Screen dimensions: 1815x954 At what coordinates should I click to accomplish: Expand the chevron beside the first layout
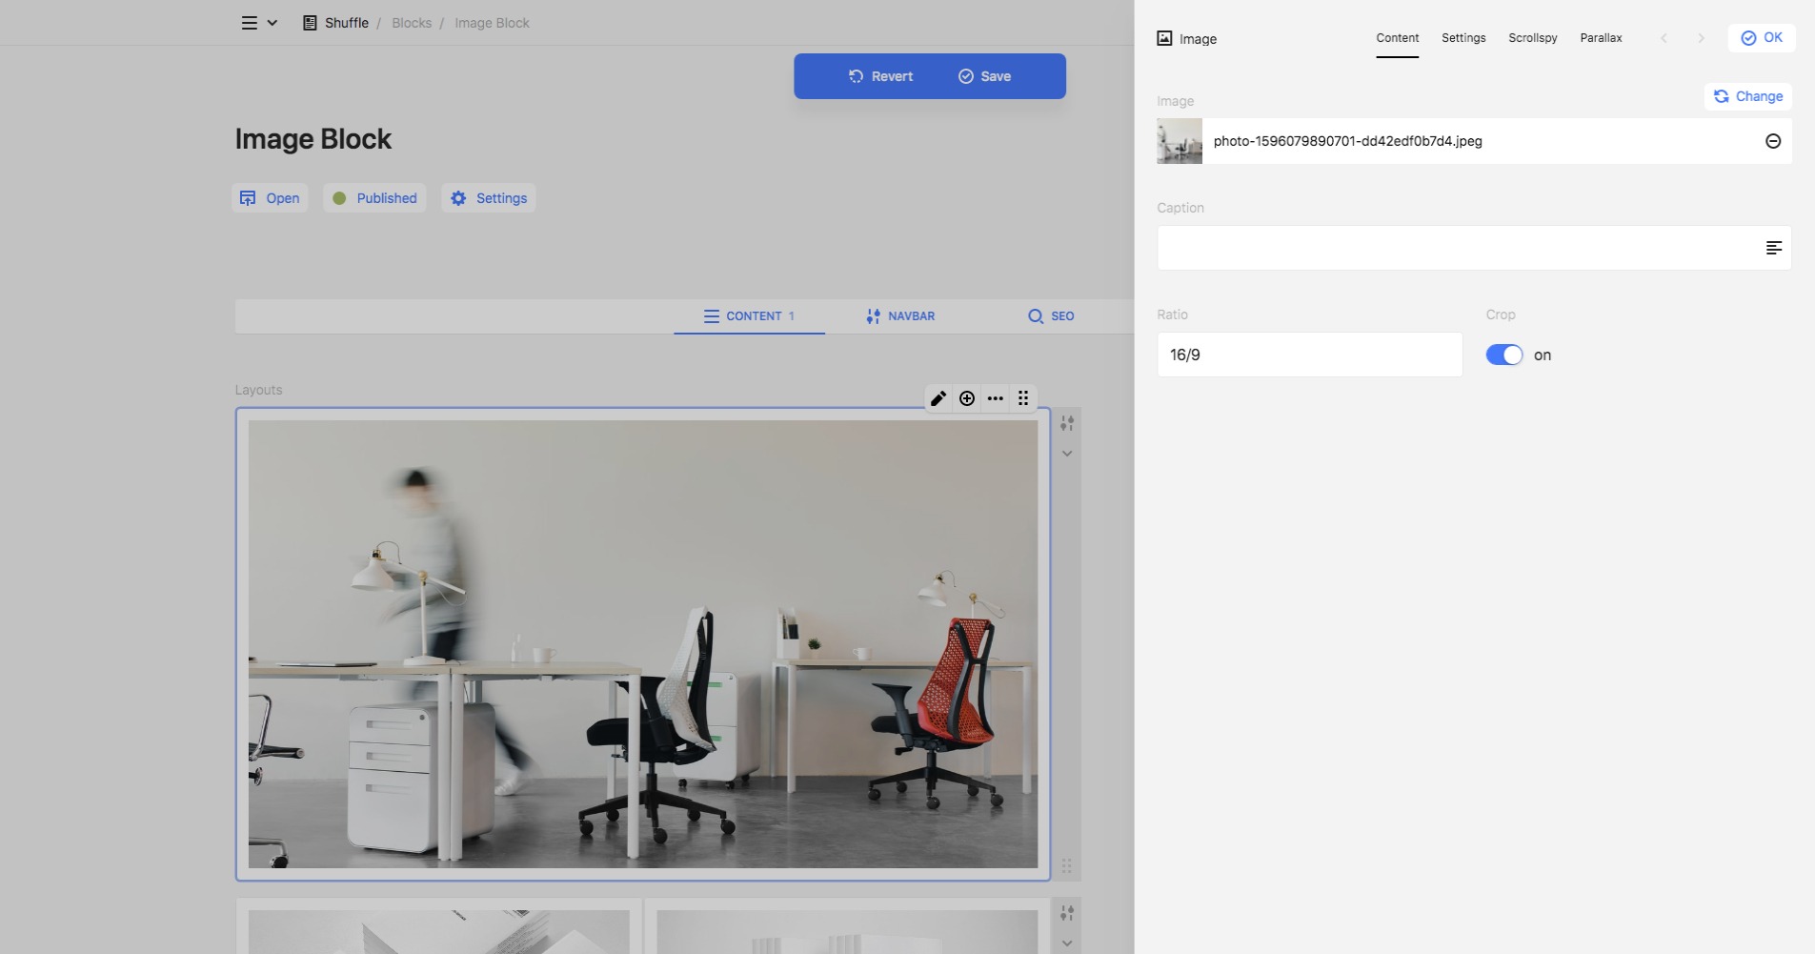1067,454
